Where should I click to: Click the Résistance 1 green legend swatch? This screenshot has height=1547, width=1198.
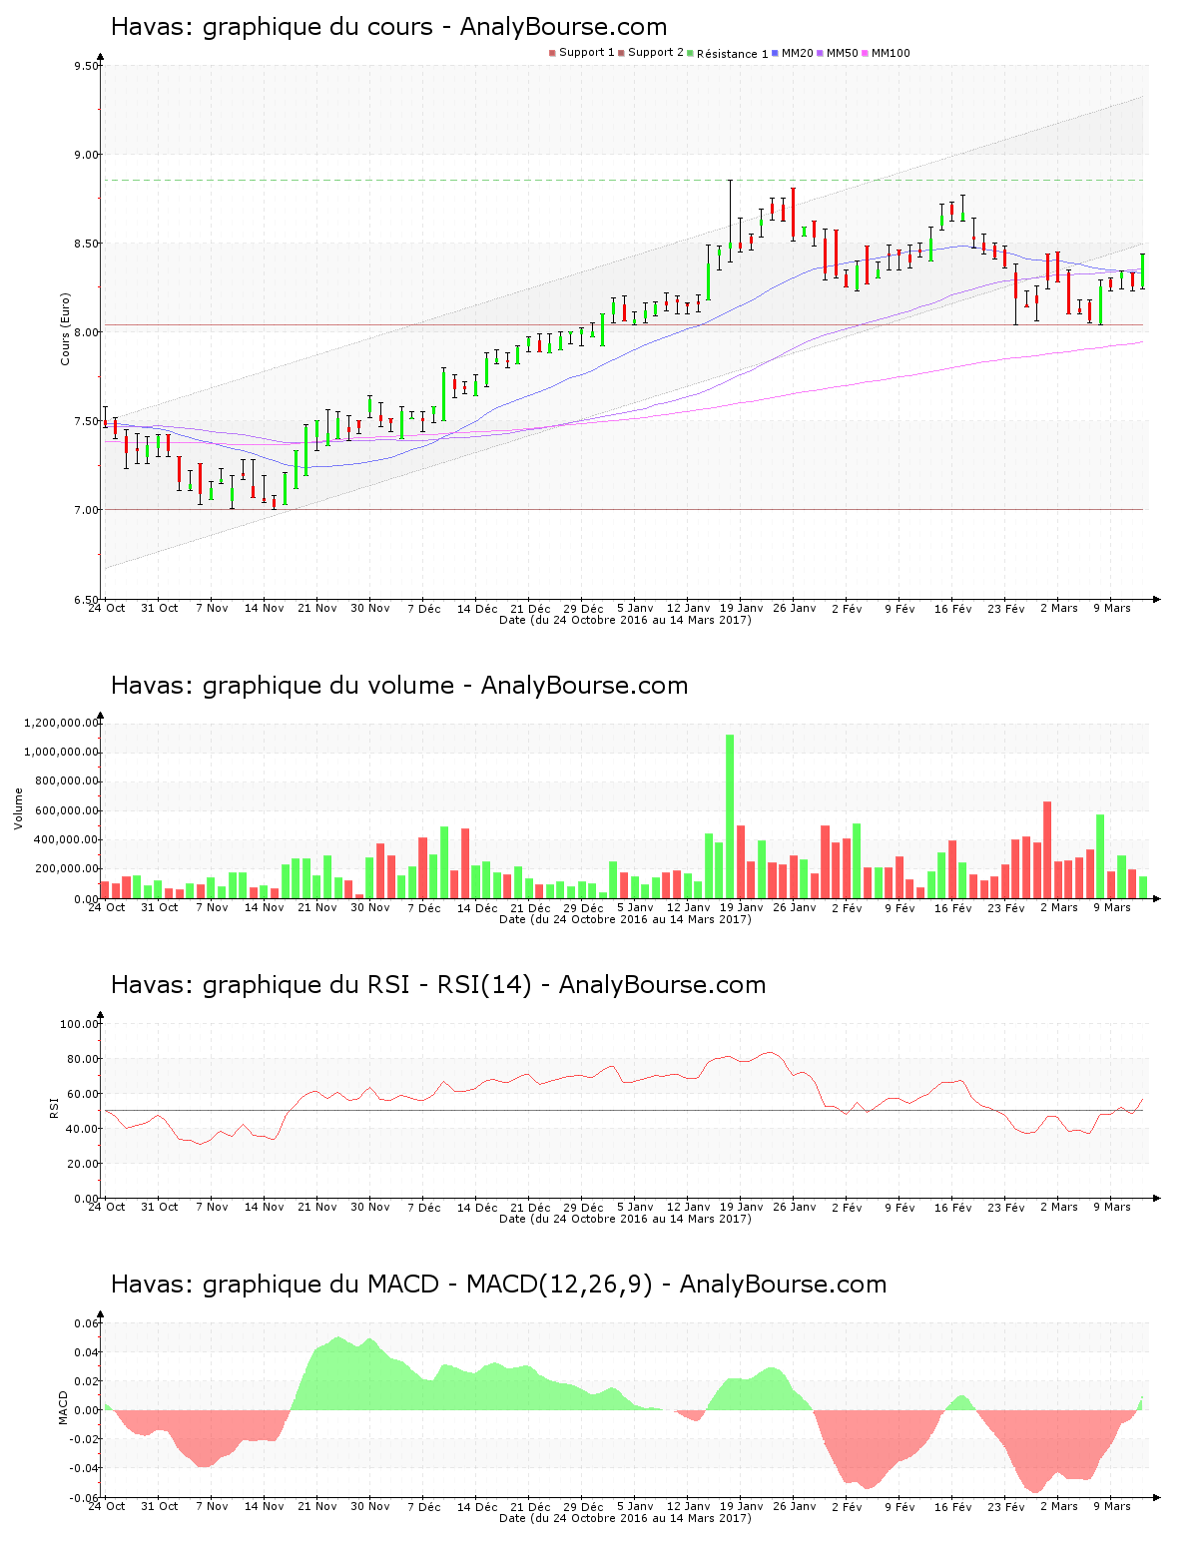tap(690, 53)
